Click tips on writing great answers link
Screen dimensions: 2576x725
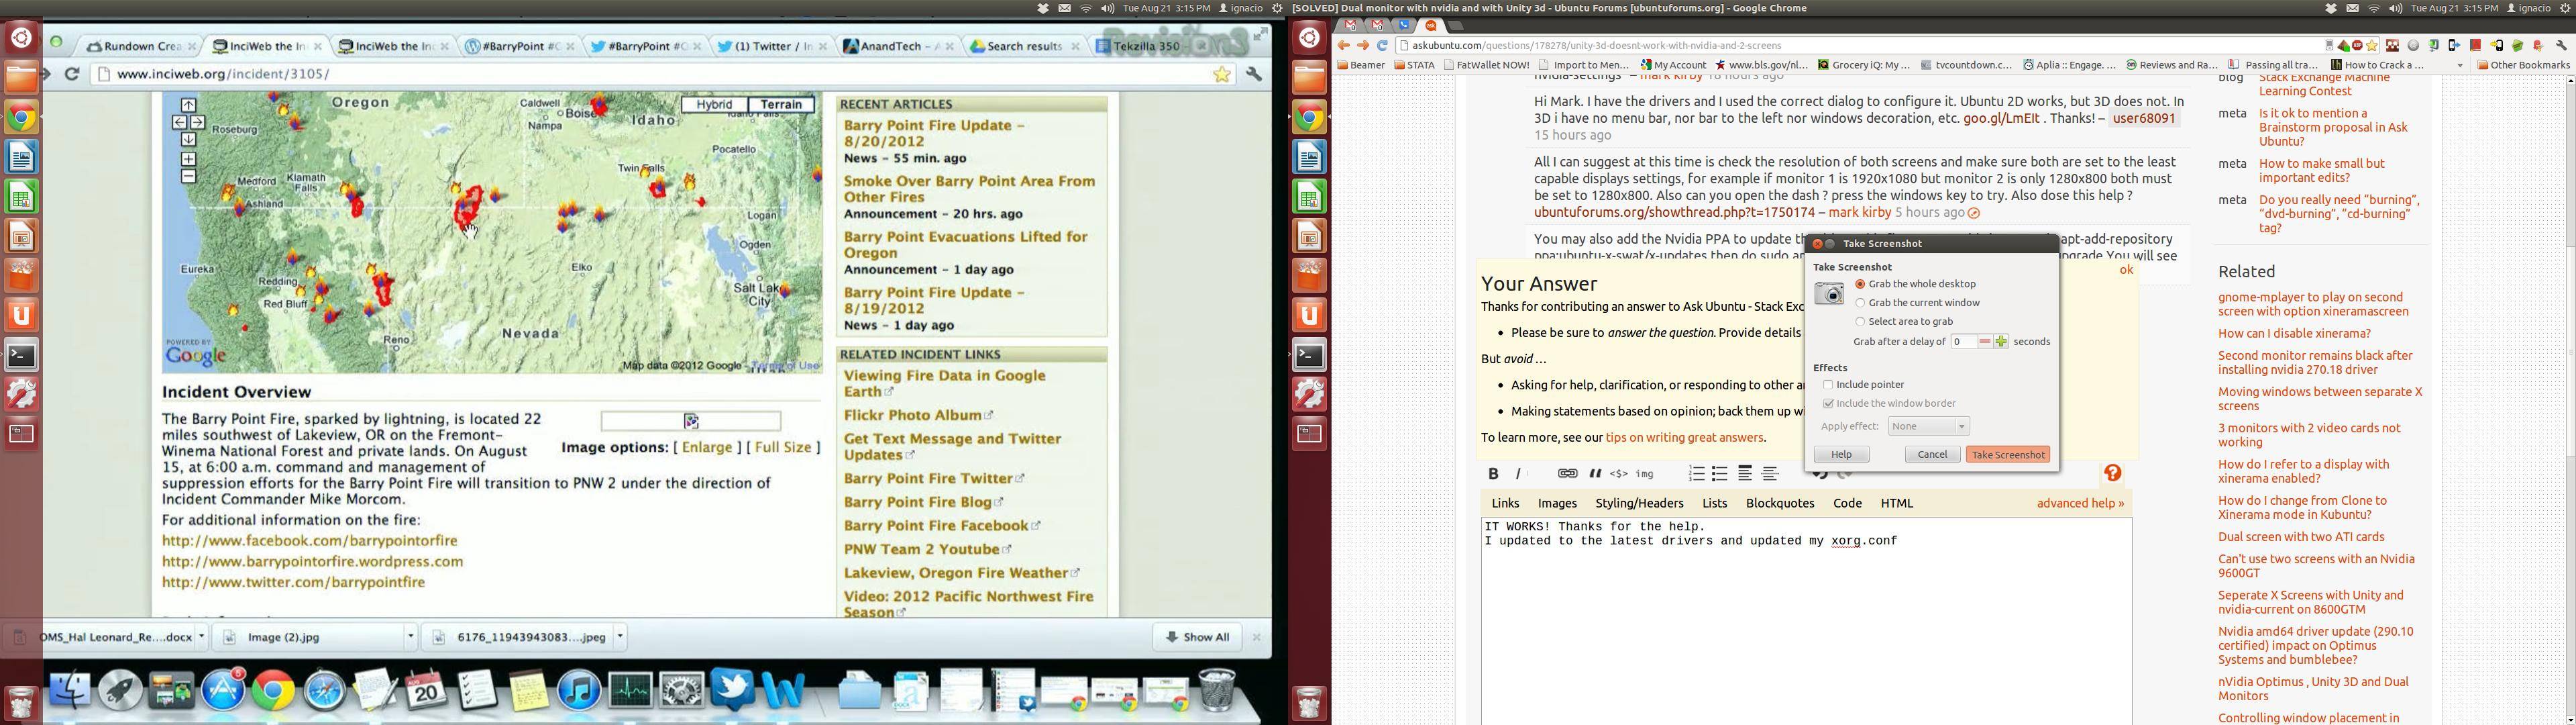point(1684,438)
